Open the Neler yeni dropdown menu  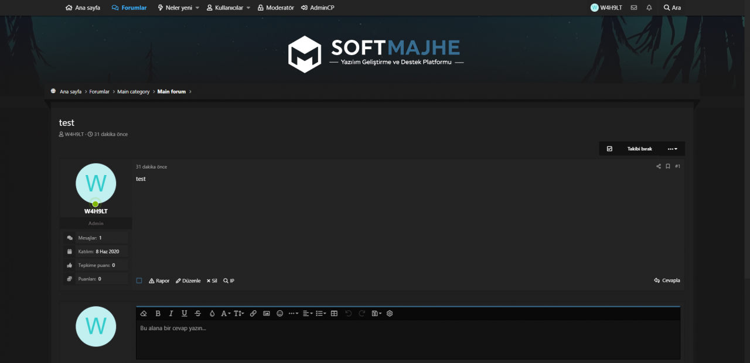coord(178,8)
